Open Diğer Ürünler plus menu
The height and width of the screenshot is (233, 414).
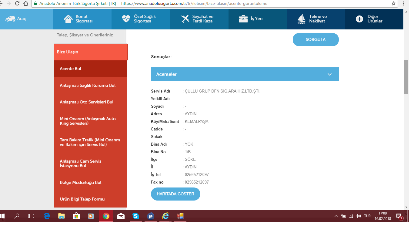pyautogui.click(x=374, y=19)
